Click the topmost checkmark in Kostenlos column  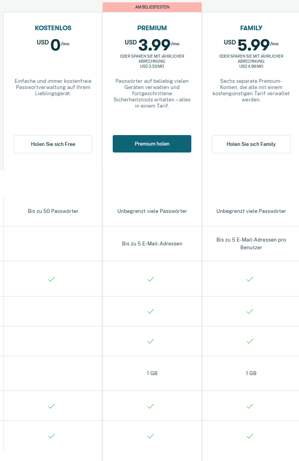pos(52,279)
